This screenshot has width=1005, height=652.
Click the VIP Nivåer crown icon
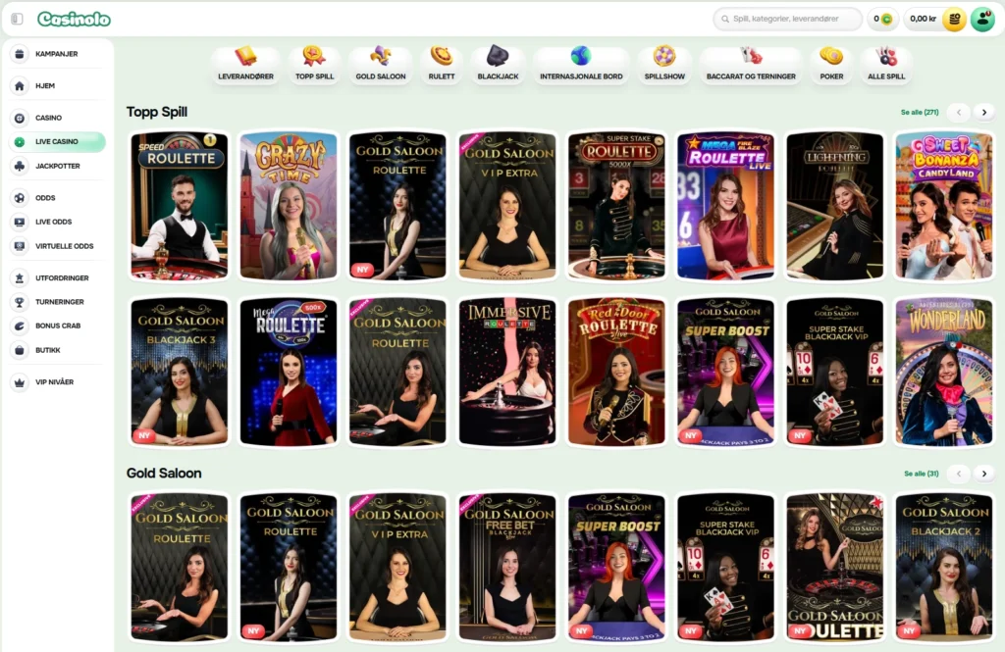point(20,381)
